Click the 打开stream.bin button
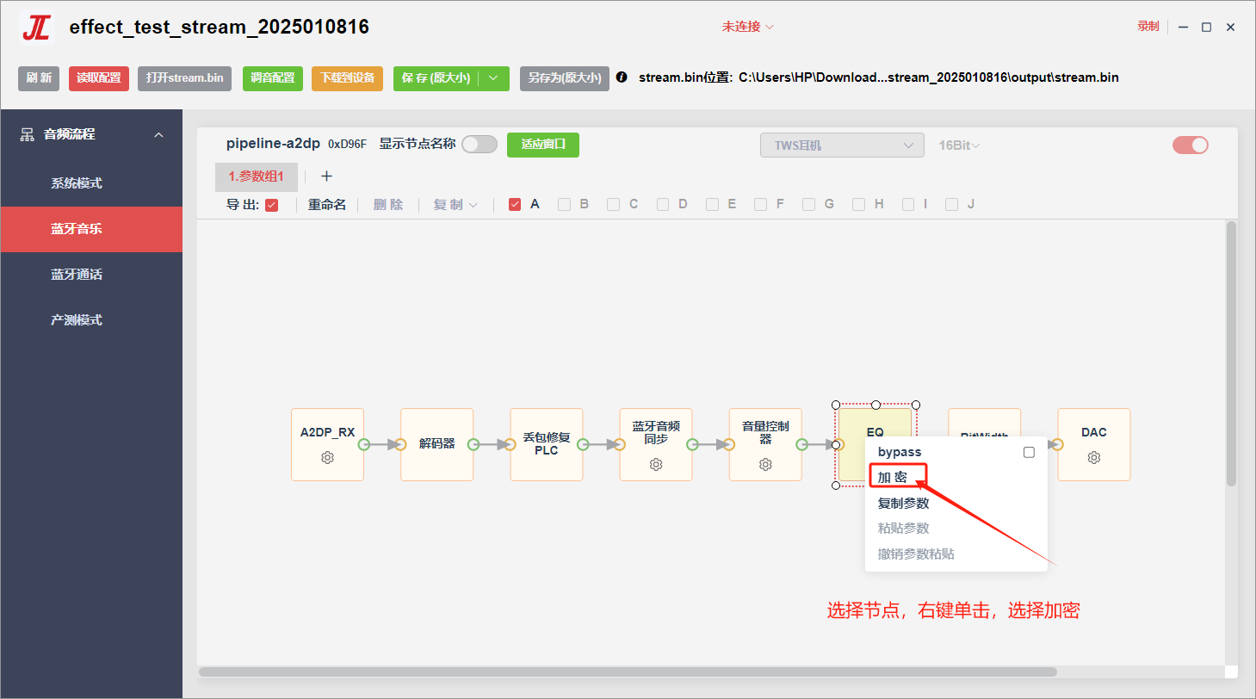The height and width of the screenshot is (699, 1256). click(184, 78)
